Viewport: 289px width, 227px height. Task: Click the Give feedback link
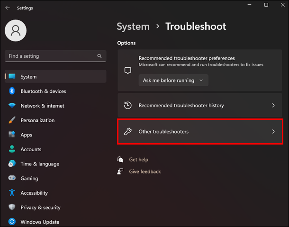(144, 172)
